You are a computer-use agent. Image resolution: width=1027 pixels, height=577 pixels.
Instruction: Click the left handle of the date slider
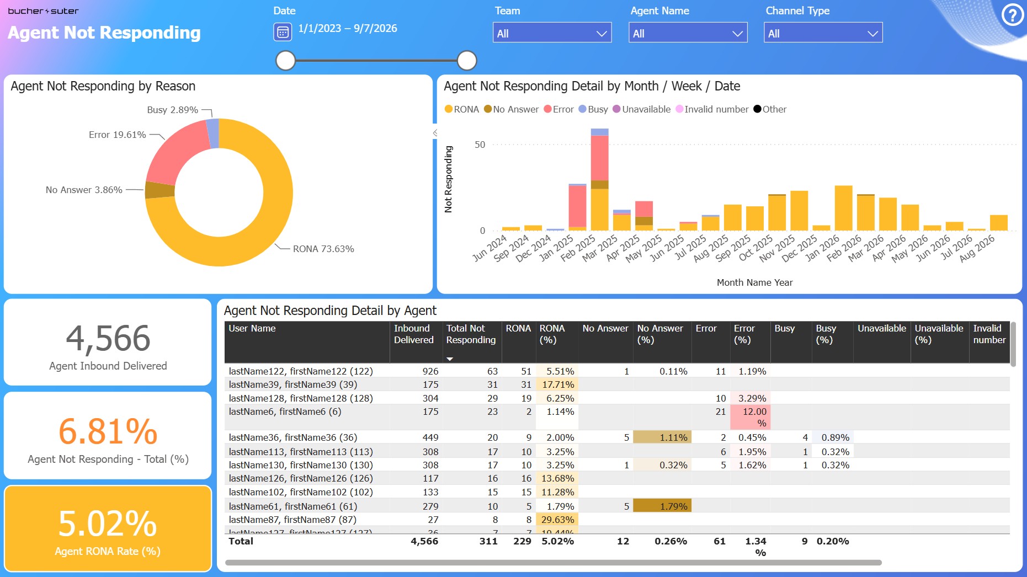[x=285, y=61]
